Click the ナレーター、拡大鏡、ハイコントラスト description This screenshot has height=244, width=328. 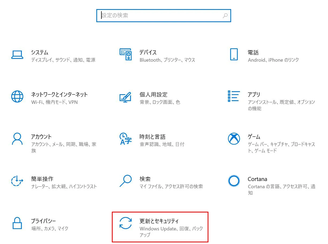64,187
